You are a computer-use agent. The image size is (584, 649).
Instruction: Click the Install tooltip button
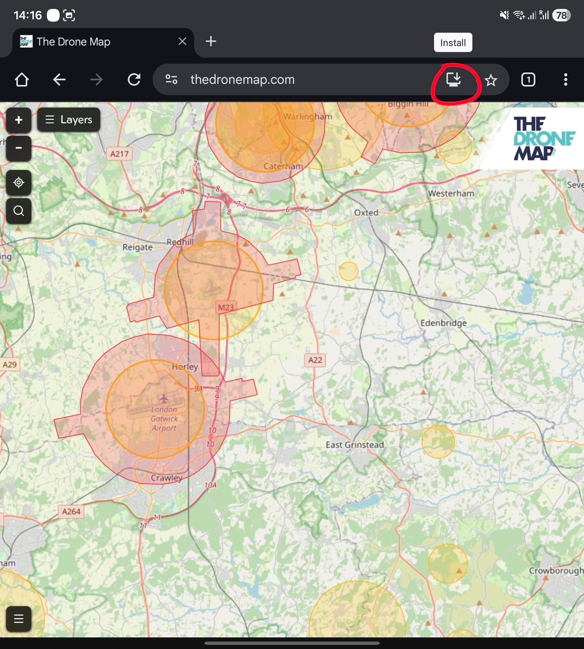coord(453,43)
